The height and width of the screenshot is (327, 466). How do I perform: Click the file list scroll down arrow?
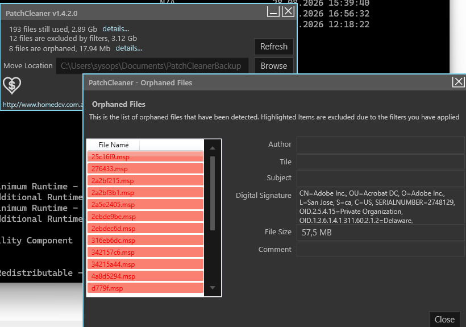(213, 287)
